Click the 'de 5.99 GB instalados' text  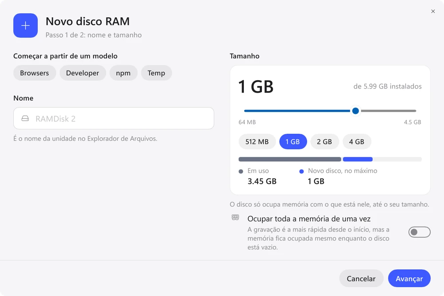(x=387, y=86)
